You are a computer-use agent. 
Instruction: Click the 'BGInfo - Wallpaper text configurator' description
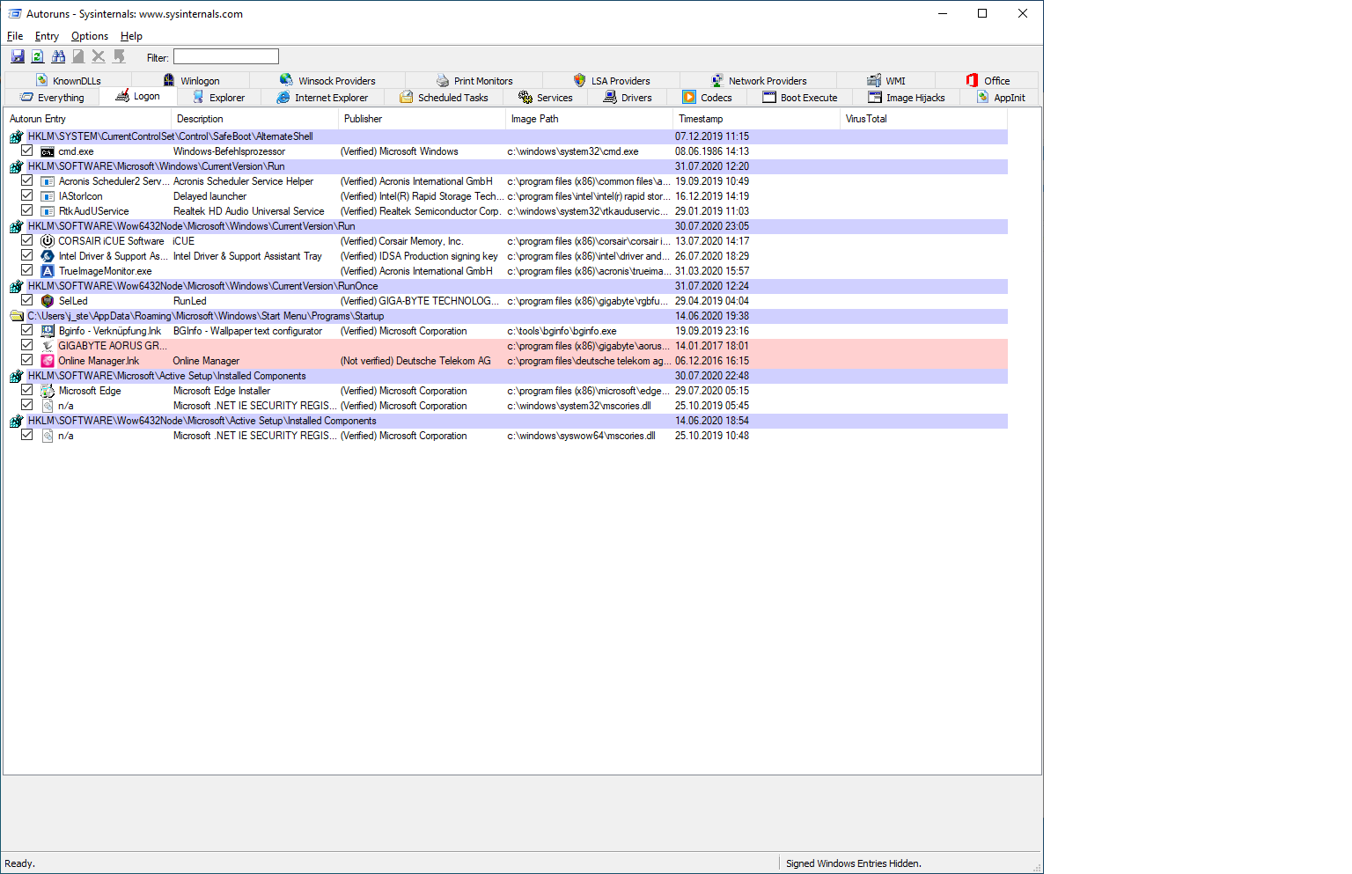pyautogui.click(x=247, y=331)
